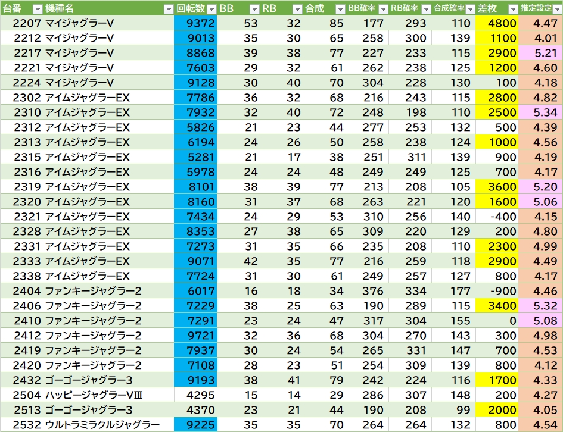Open the RB column filter dropdown
563x432 pixels.
[x=297, y=9]
